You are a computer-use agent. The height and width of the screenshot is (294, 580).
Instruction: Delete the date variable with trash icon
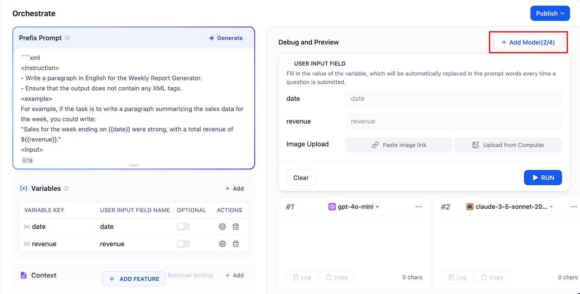236,227
